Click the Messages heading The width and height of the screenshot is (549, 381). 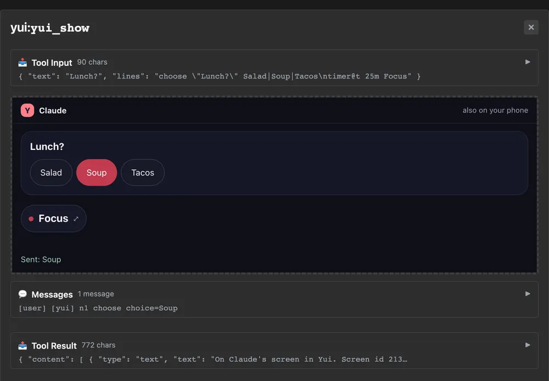pyautogui.click(x=52, y=294)
